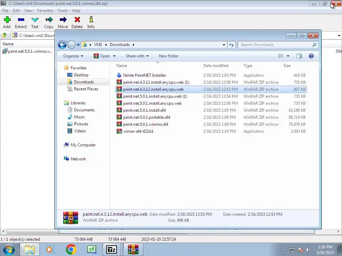Click the Extract icon in 7-Zip
The height and width of the screenshot is (256, 342).
21,22
